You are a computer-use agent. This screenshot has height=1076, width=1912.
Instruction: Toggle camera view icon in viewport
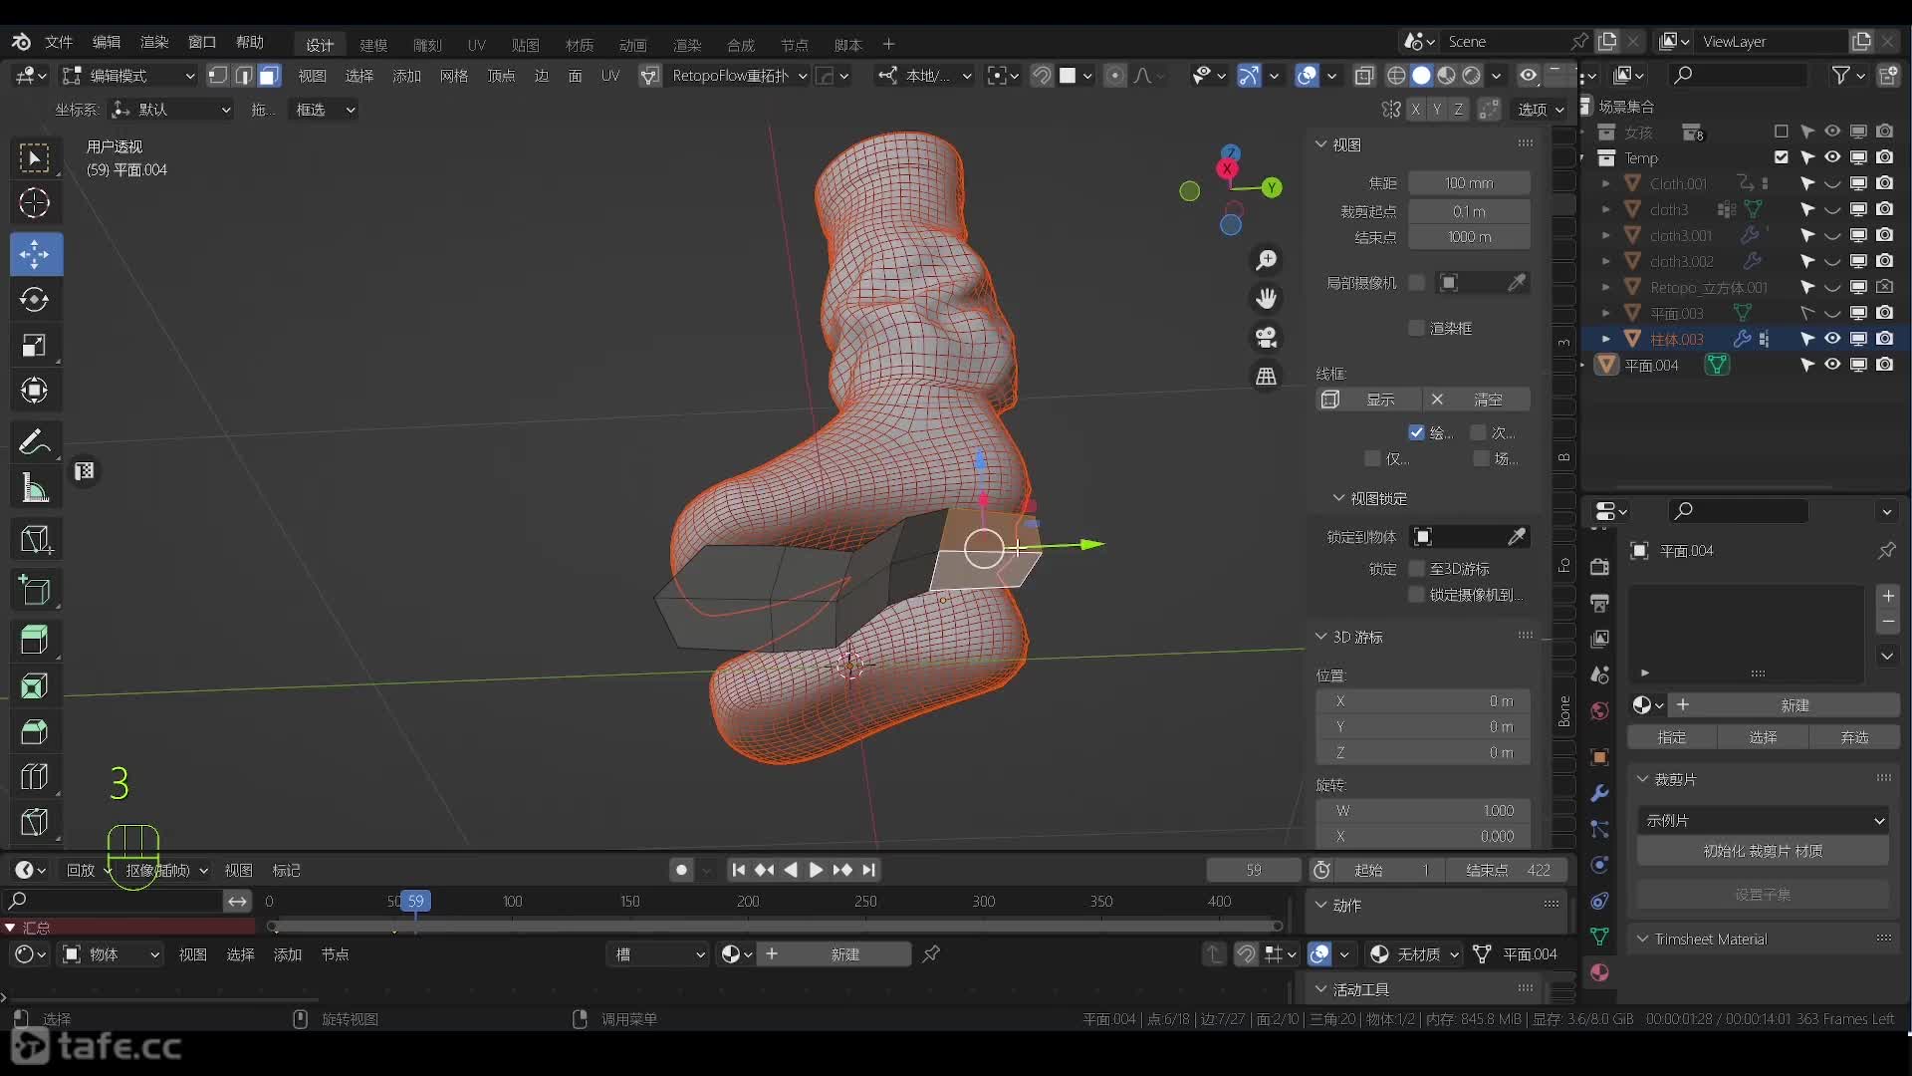click(x=1266, y=338)
